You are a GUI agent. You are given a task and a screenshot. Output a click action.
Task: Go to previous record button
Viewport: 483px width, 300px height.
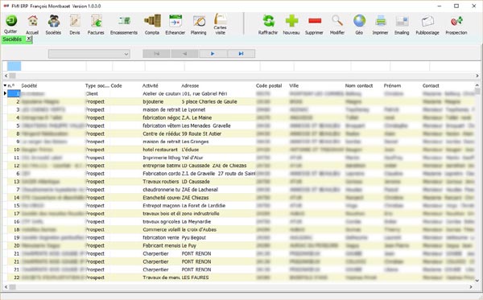[x=185, y=54]
